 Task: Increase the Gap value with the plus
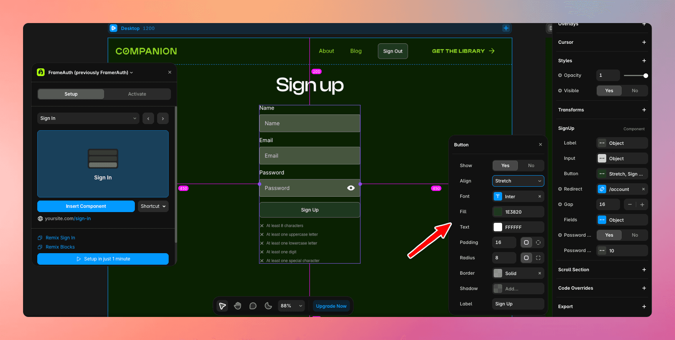pyautogui.click(x=642, y=204)
